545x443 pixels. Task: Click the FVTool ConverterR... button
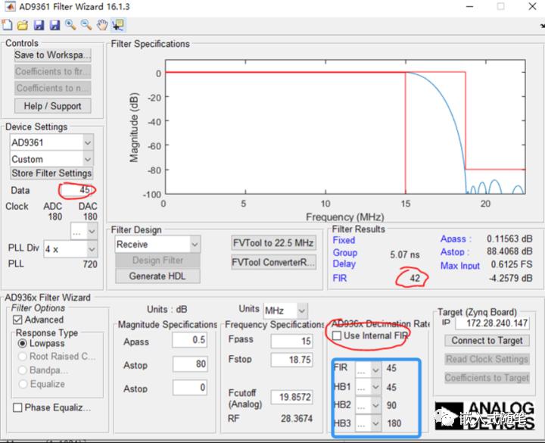pos(273,262)
